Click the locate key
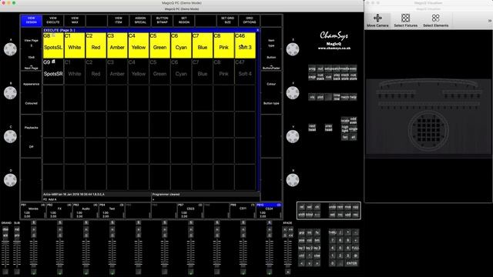Screen dimensions: 493x277 [345, 121]
